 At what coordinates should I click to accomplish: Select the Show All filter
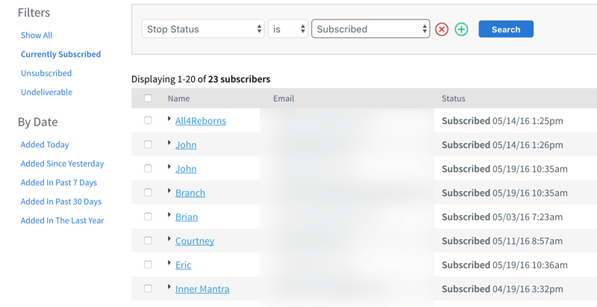[x=37, y=35]
